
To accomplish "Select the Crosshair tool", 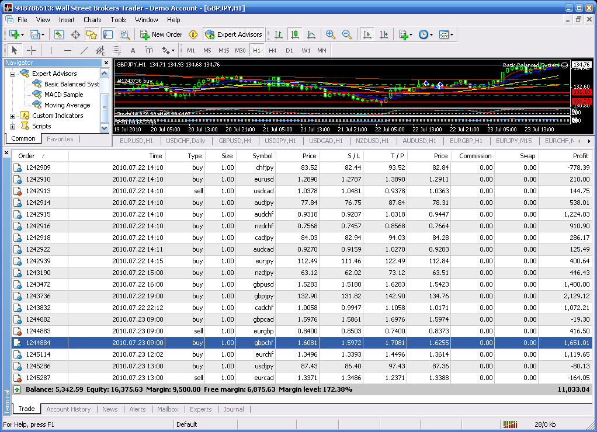I will tap(32, 50).
